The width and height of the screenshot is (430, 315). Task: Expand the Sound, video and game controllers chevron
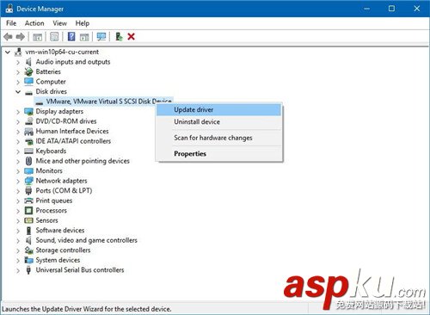(18, 240)
